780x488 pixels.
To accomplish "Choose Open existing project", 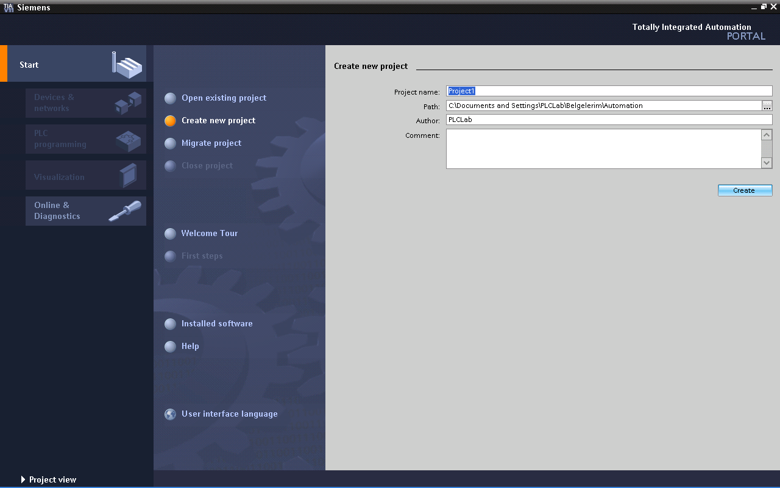I will [x=224, y=98].
